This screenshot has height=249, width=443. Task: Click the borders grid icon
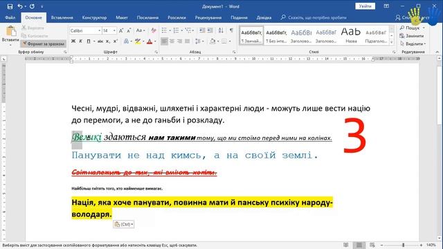(224, 41)
